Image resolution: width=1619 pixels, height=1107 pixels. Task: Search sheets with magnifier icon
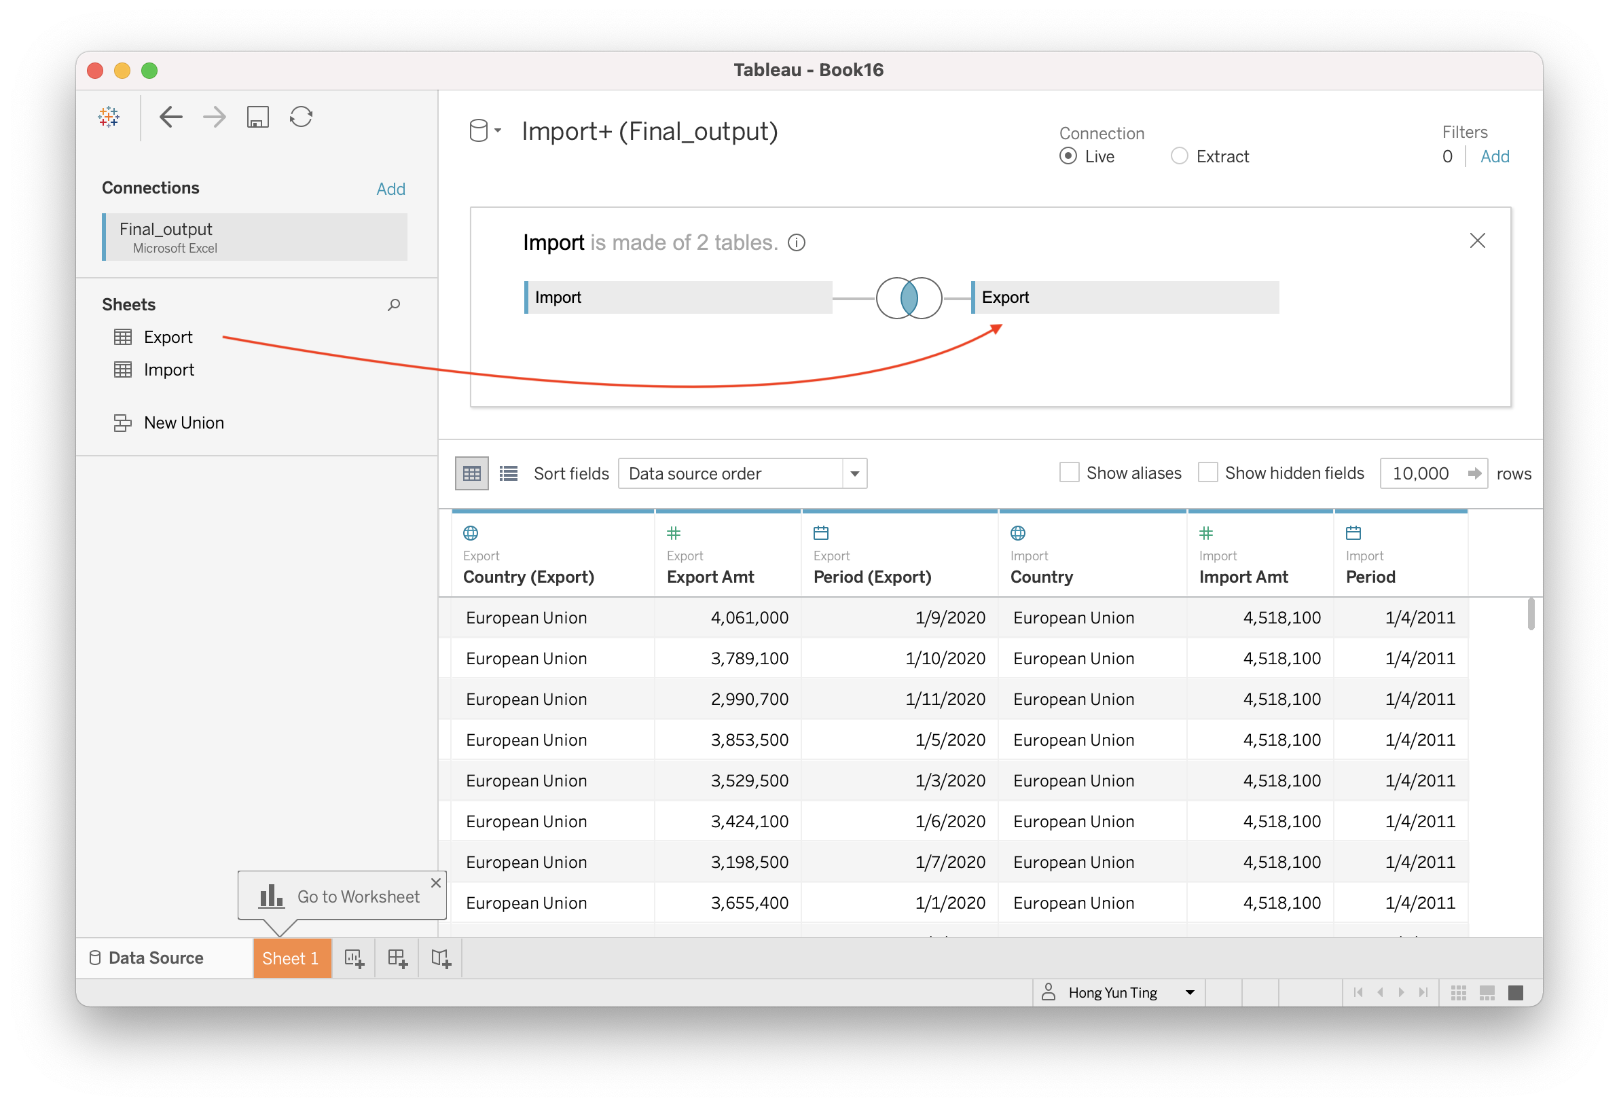click(394, 304)
